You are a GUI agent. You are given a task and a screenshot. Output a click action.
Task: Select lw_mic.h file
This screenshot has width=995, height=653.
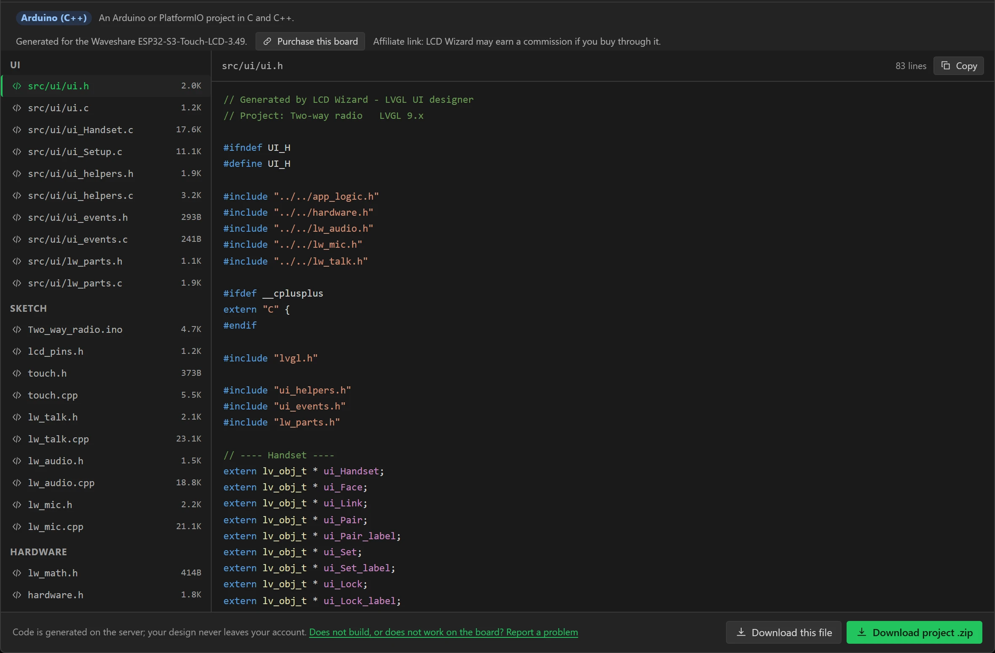click(106, 505)
